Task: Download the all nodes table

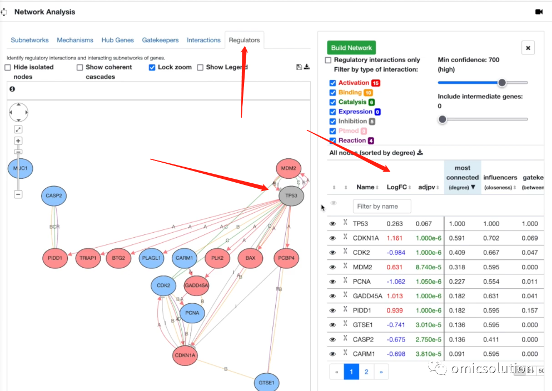Action: coord(420,153)
